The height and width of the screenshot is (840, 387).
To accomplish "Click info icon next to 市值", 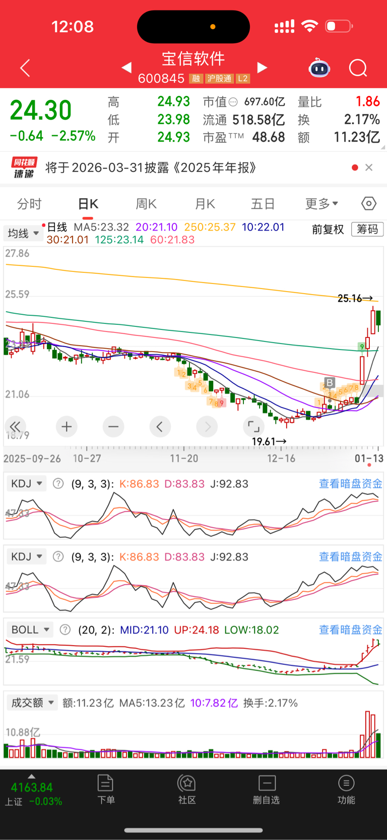I will [233, 102].
